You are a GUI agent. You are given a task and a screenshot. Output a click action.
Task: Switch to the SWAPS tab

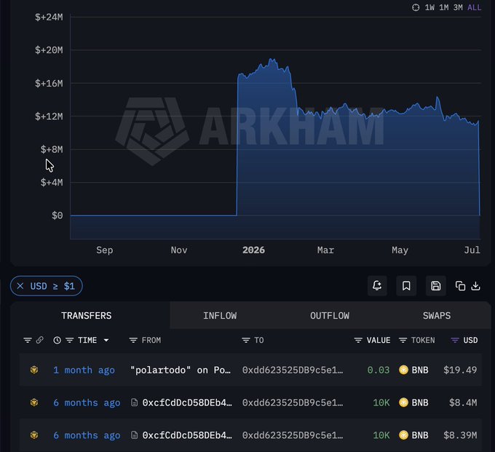[x=437, y=315]
